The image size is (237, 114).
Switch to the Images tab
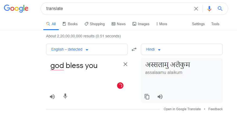(141, 24)
